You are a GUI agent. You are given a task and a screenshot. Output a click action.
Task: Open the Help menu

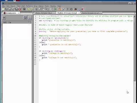(x=59, y=6)
